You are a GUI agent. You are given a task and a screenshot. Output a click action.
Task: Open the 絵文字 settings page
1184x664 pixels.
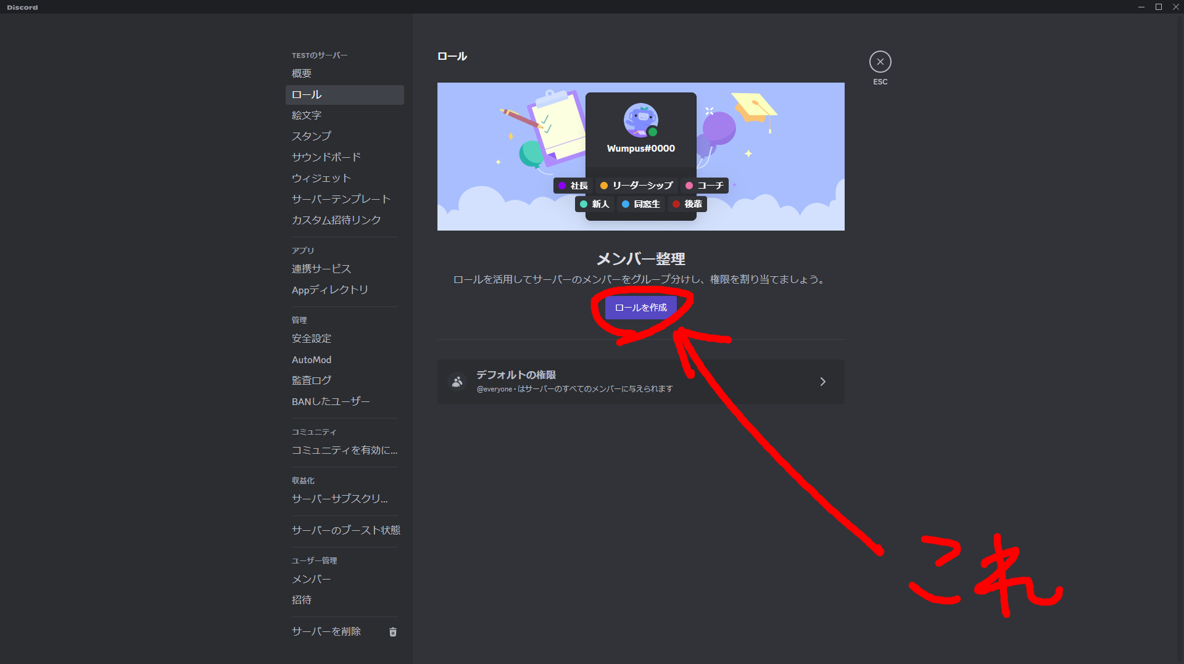[x=306, y=115]
